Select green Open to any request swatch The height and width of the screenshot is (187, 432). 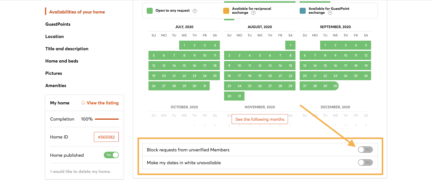150,11
